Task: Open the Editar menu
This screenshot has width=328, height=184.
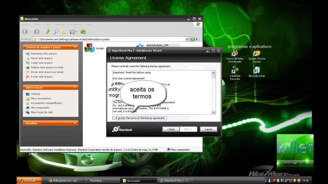Action: coord(37,25)
